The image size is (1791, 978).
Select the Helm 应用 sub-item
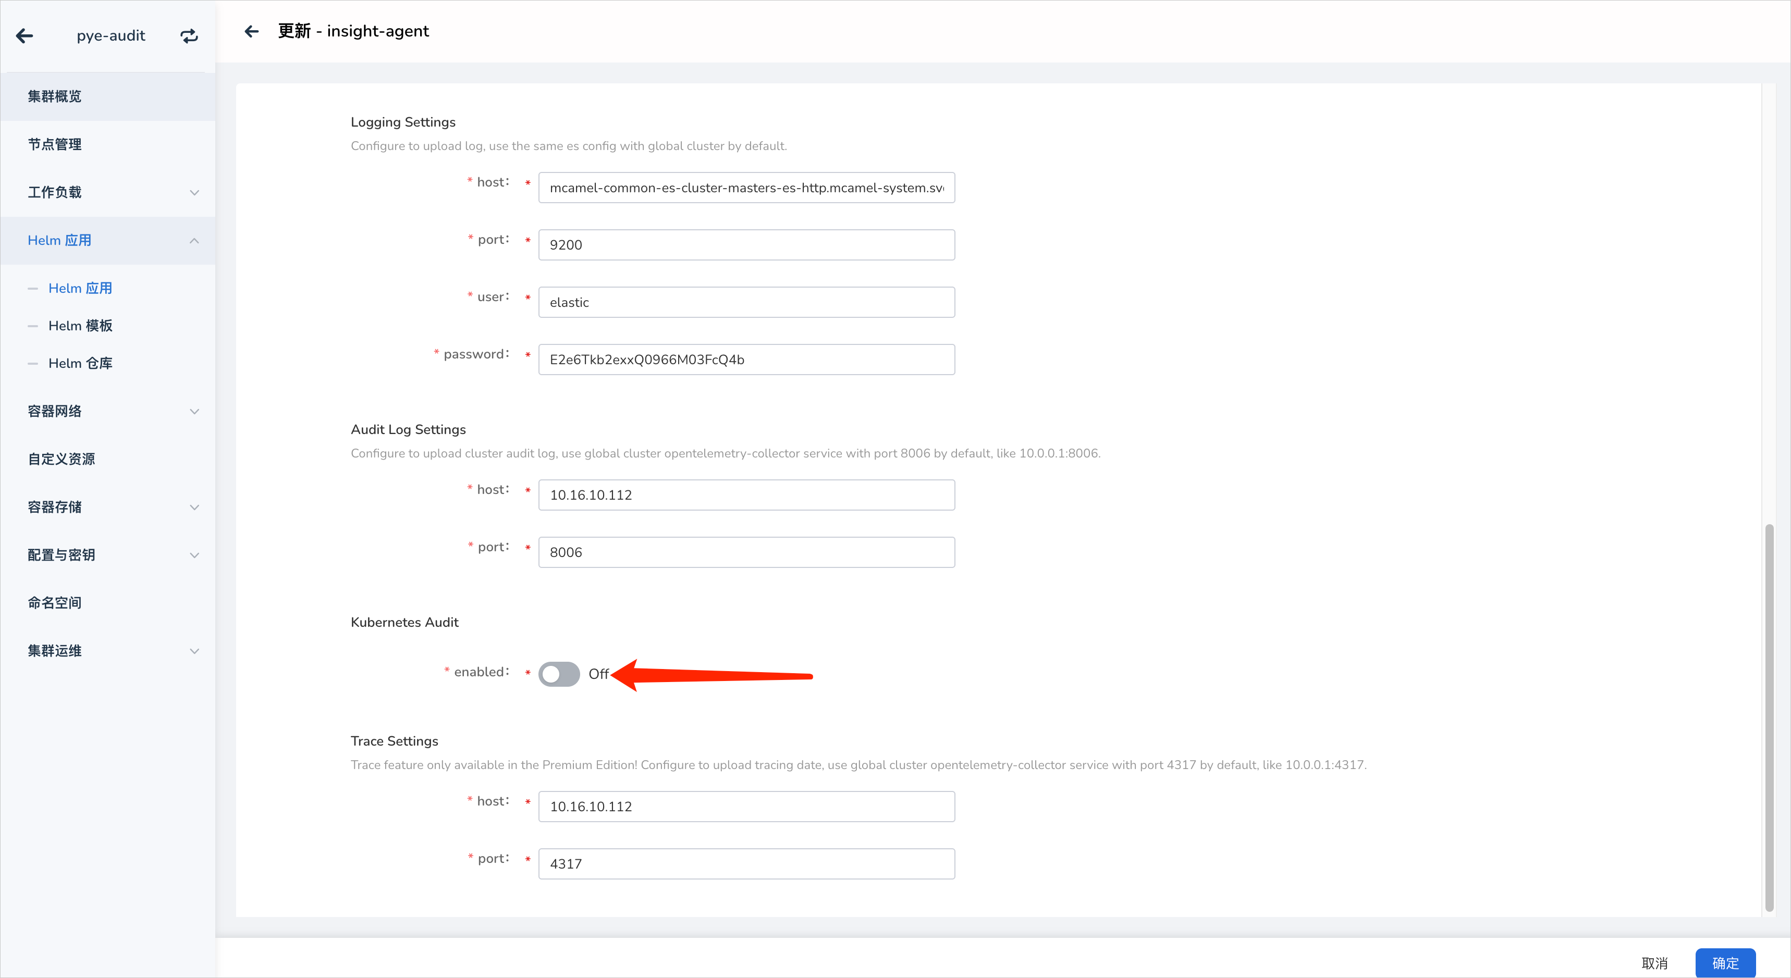pyautogui.click(x=80, y=289)
